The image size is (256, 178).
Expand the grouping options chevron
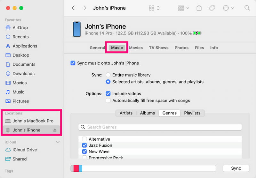pos(188,8)
